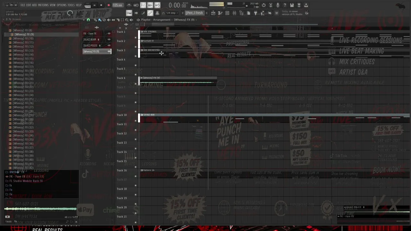Pause playback with the transport button
Viewport: 411px width, 231px height.
[x=94, y=5]
